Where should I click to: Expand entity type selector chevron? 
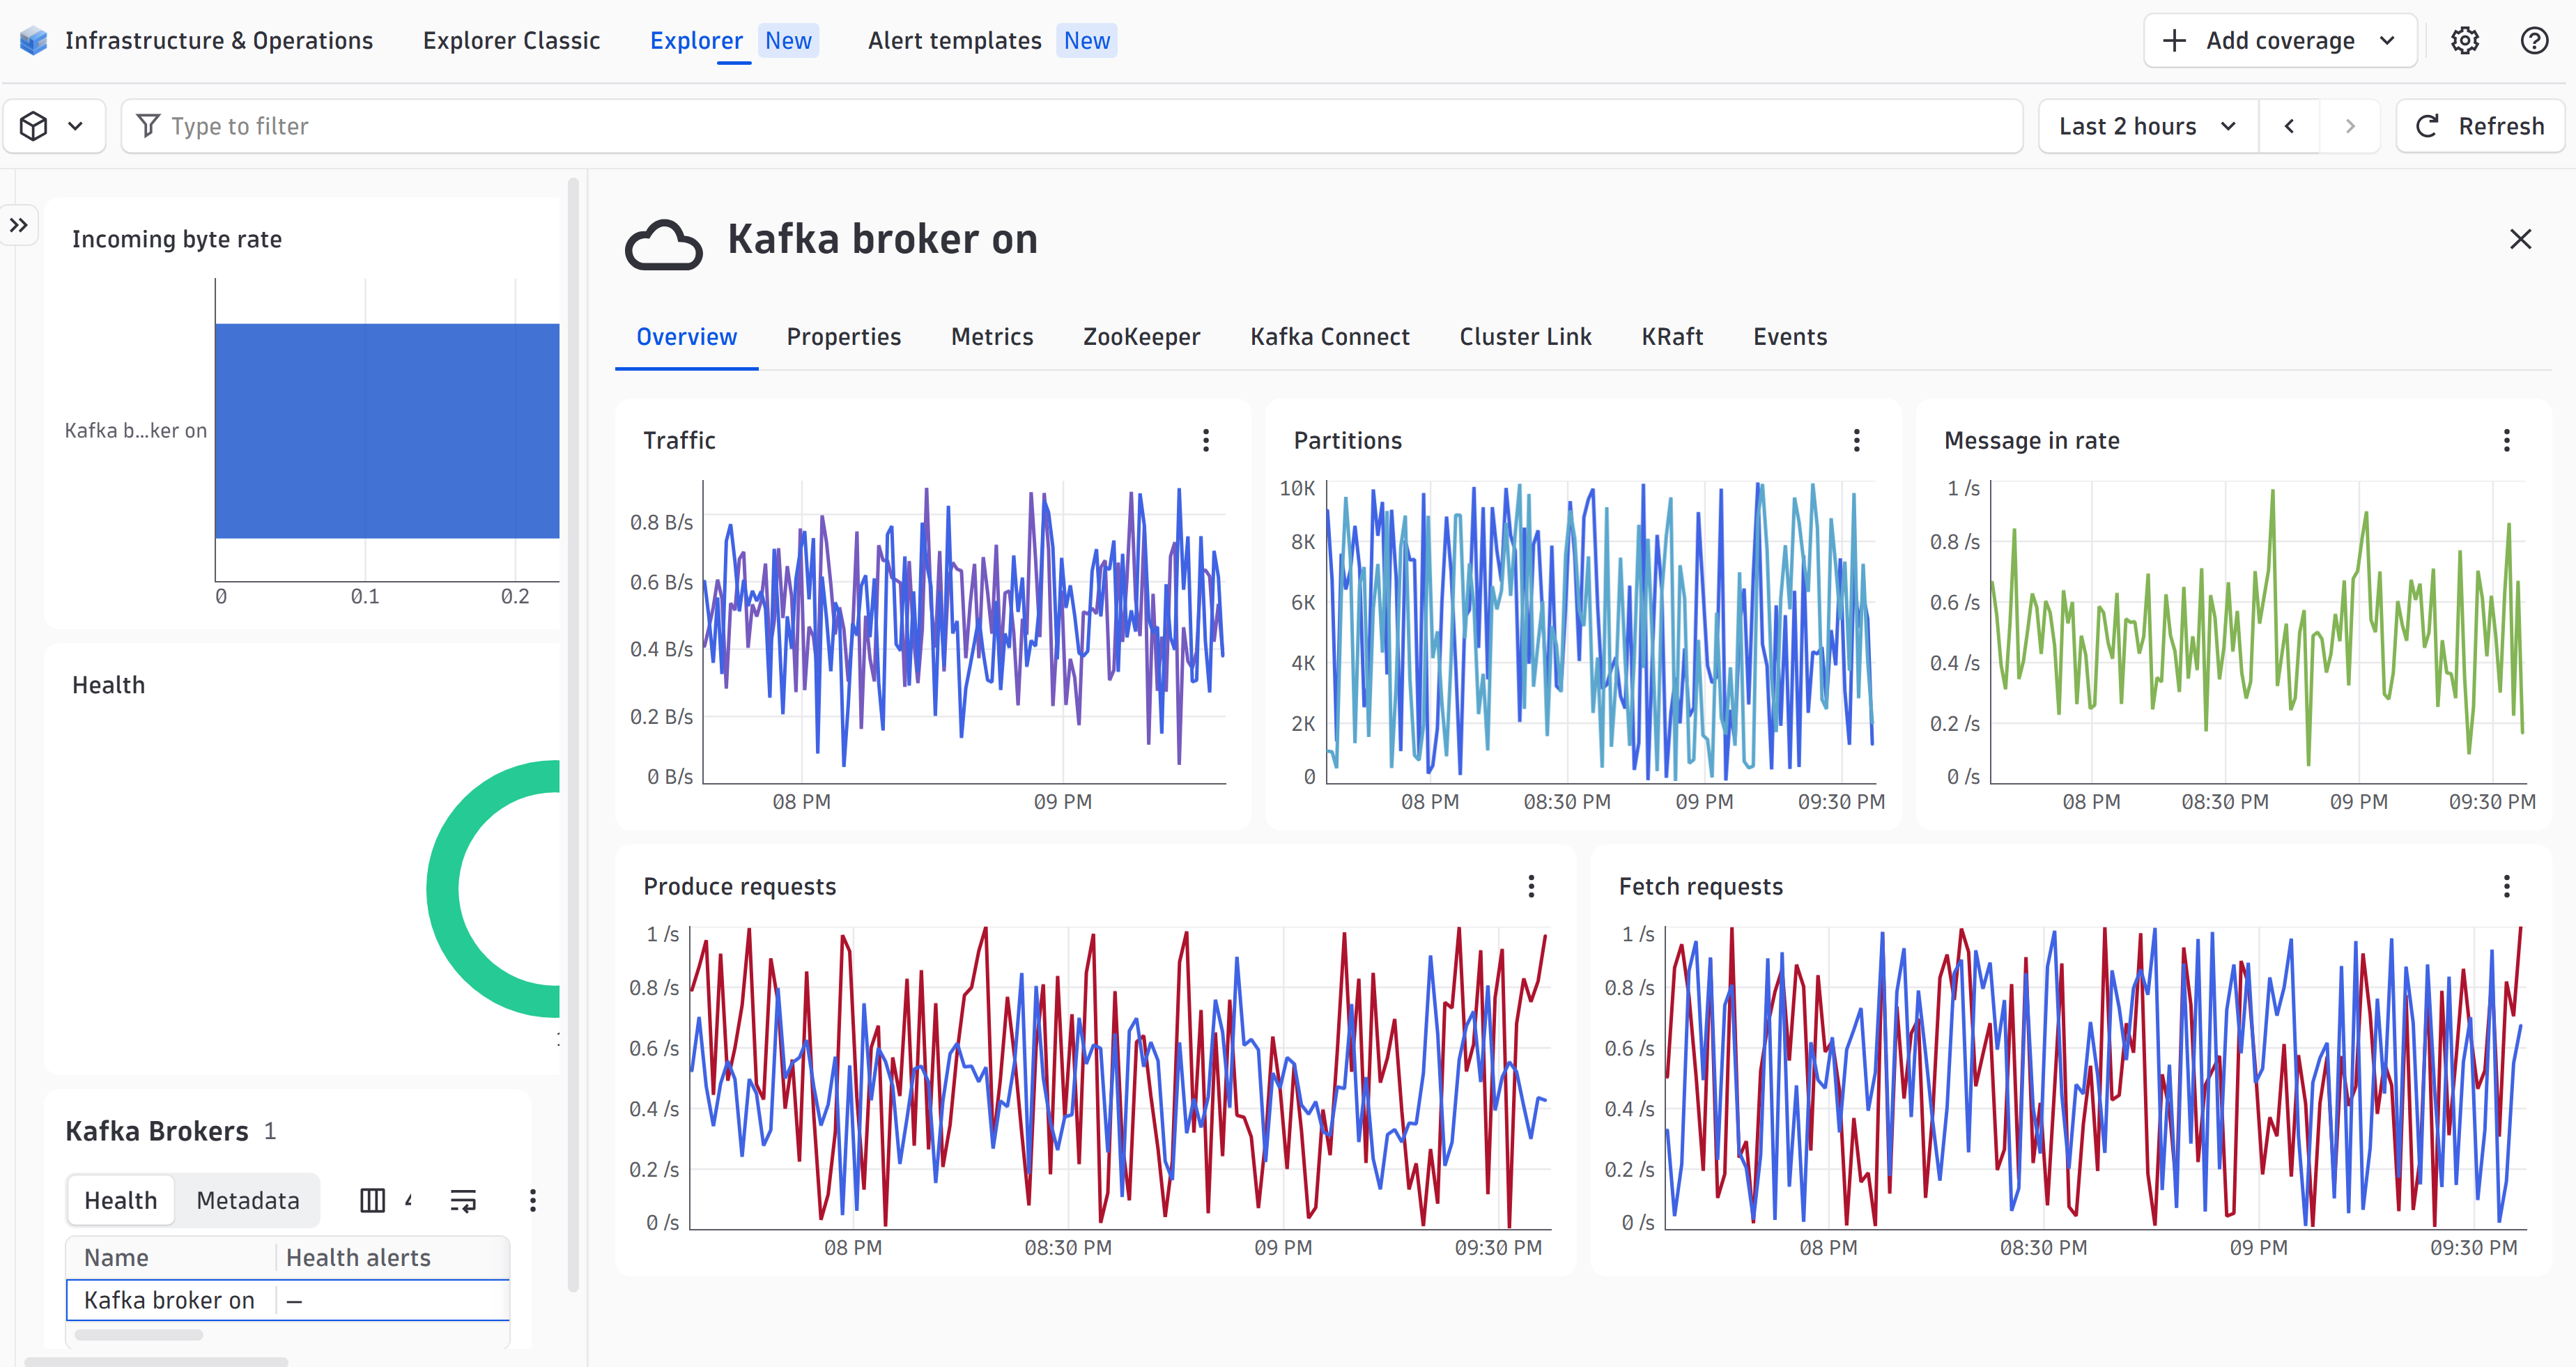[75, 126]
